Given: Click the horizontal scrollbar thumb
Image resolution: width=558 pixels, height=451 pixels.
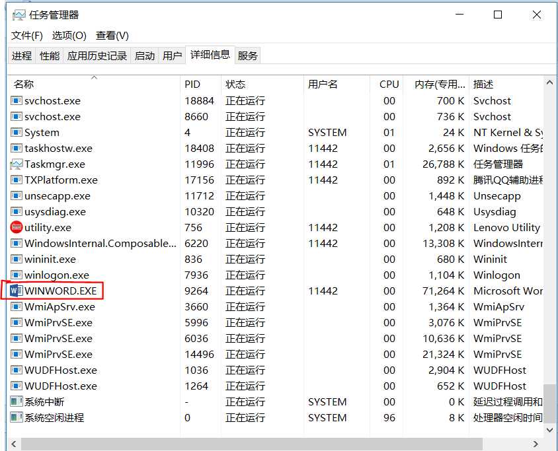Looking at the screenshot, I should (252, 444).
